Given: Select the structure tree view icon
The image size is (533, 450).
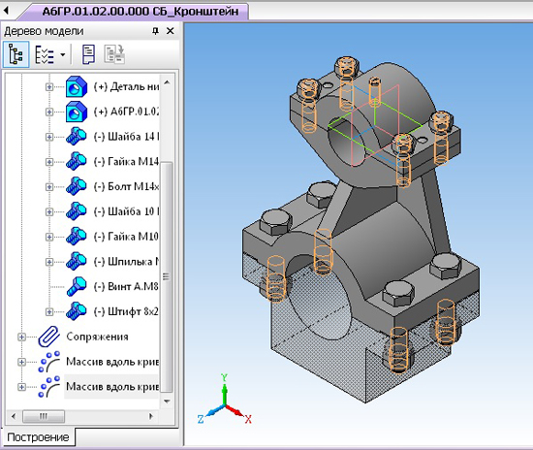Looking at the screenshot, I should click(x=16, y=54).
